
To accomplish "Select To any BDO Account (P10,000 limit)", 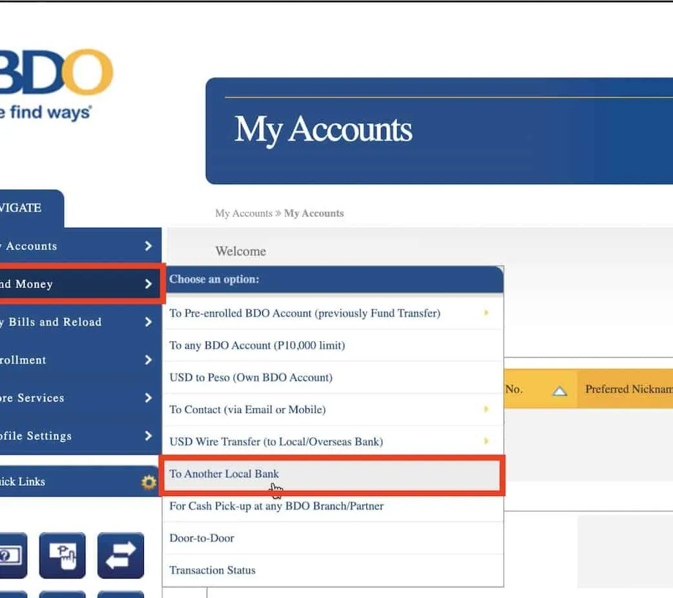I will [x=257, y=345].
